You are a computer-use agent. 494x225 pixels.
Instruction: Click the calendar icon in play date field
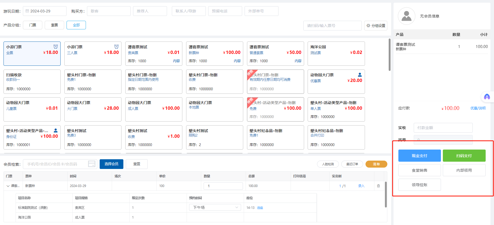click(x=27, y=11)
